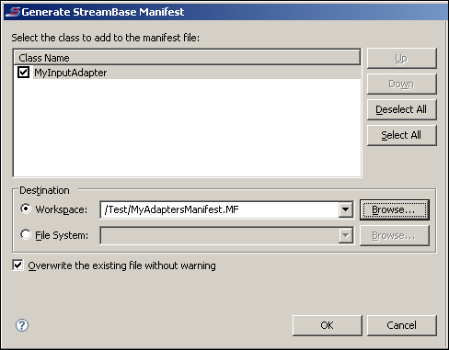
Task: Select the MyInputAdapter row in the list
Action: click(x=187, y=73)
